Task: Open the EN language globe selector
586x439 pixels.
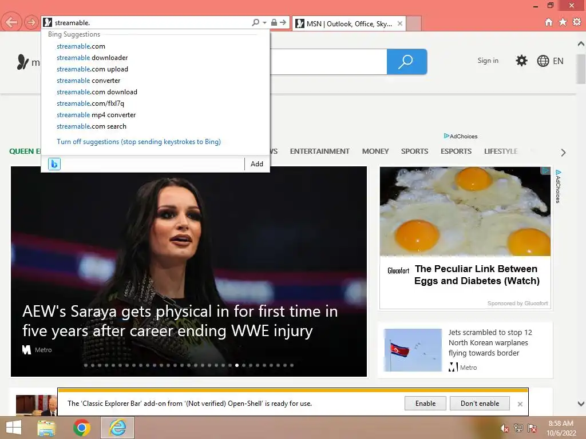Action: 550,61
